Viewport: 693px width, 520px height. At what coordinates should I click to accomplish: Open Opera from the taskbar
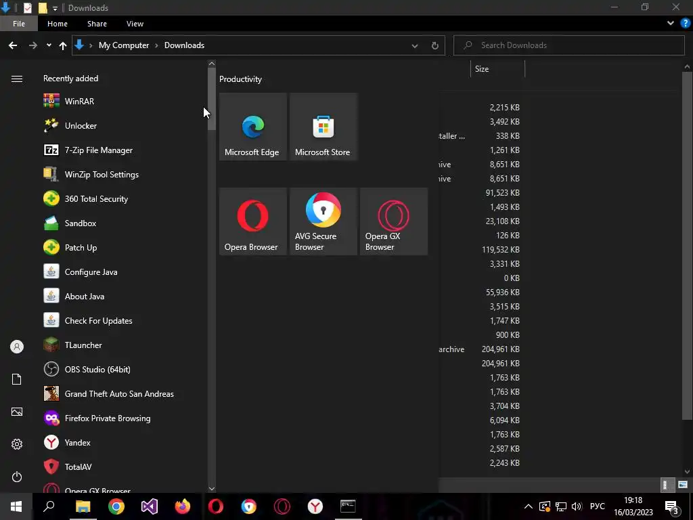216,506
